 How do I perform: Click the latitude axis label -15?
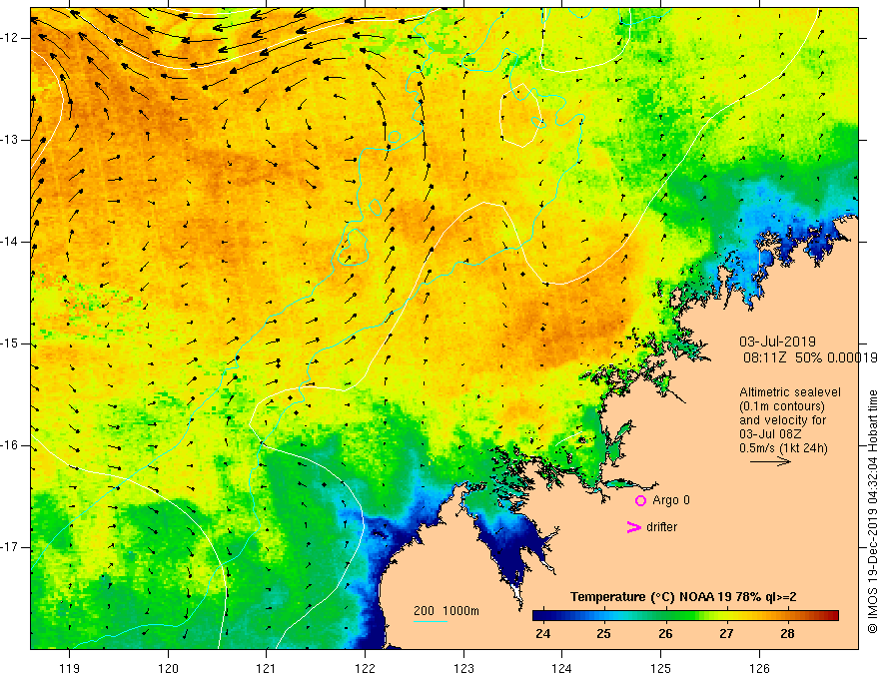pyautogui.click(x=10, y=343)
